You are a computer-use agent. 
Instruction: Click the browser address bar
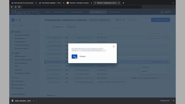coord(82,7)
